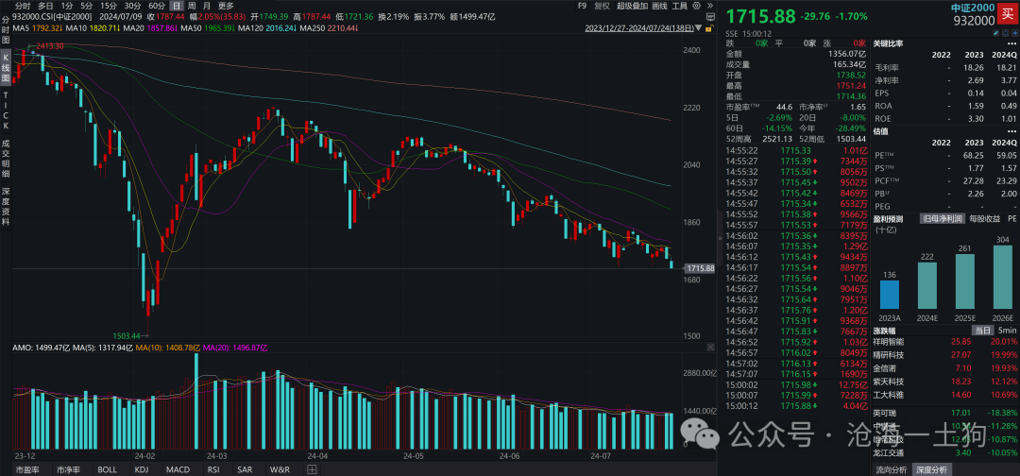This screenshot has width=1020, height=476.
Task: Open the 更多 more-intervals menu
Action: (226, 6)
